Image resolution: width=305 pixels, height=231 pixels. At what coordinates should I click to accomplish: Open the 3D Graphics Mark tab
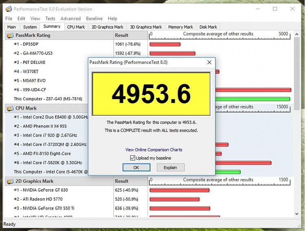pyautogui.click(x=146, y=27)
